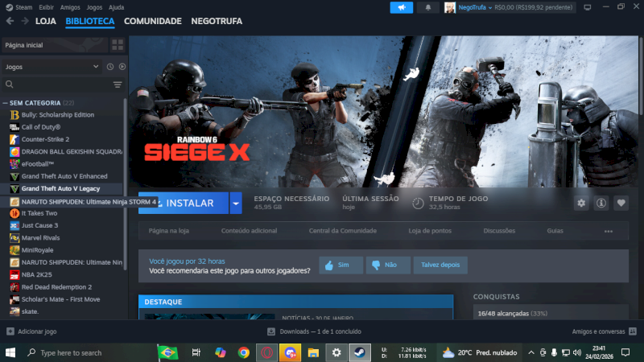
Task: Select Red Dead Redemption 2
Action: point(56,287)
